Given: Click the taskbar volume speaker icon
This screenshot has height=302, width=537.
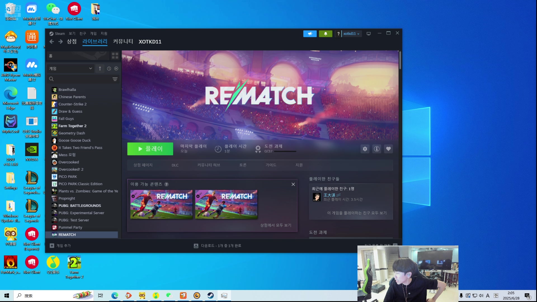Looking at the screenshot, I should tap(481, 296).
